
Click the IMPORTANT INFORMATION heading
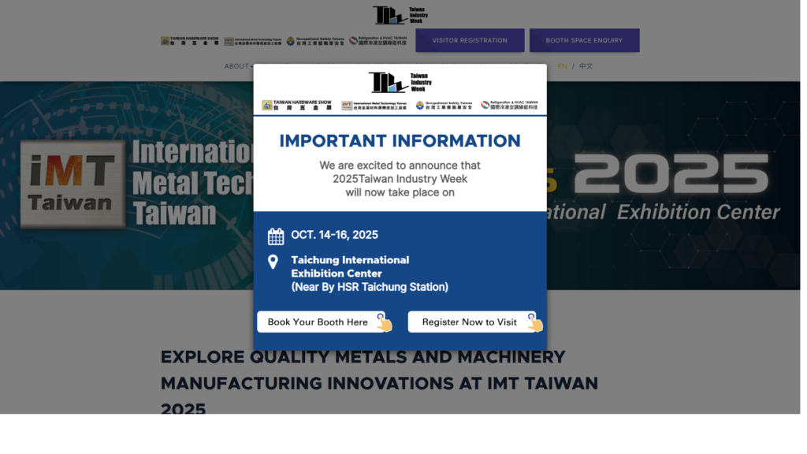point(400,140)
